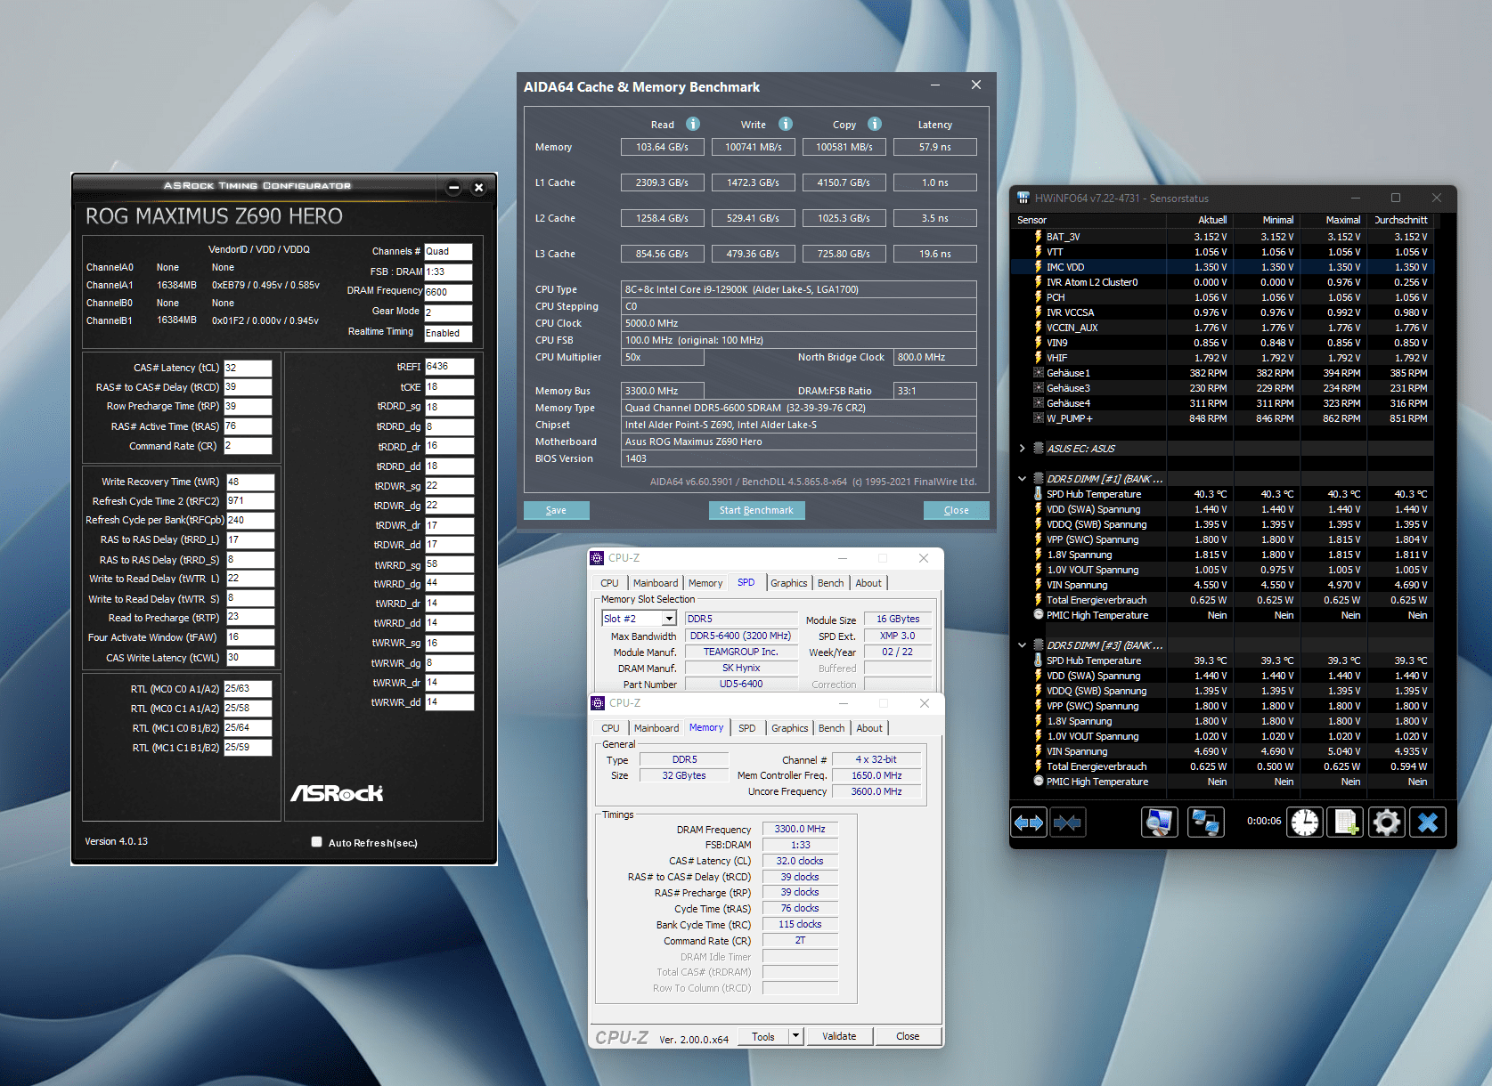The height and width of the screenshot is (1086, 1492).
Task: Click lightning icon beside VCCIN_AUX sensor
Action: (1038, 328)
